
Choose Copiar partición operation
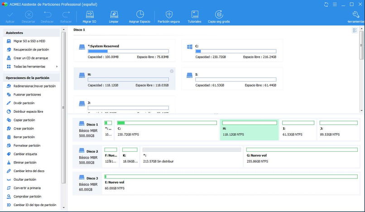tap(24, 120)
